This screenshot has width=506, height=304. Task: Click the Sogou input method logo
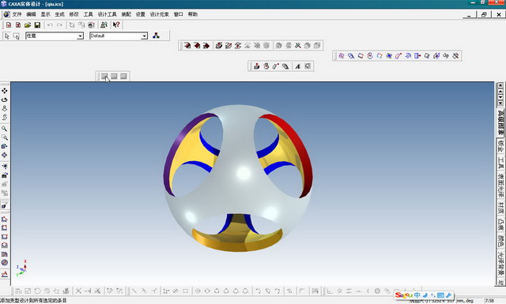click(x=404, y=295)
